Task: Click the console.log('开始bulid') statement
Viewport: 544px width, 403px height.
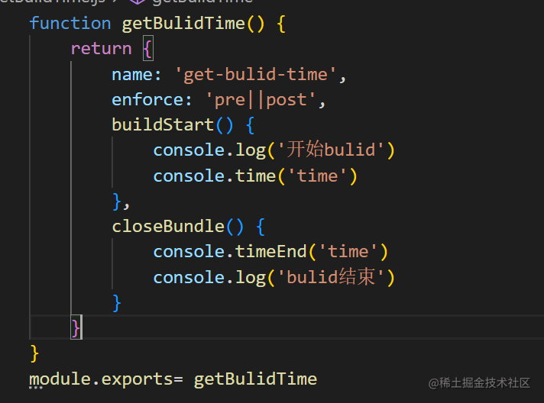Action: [x=274, y=150]
